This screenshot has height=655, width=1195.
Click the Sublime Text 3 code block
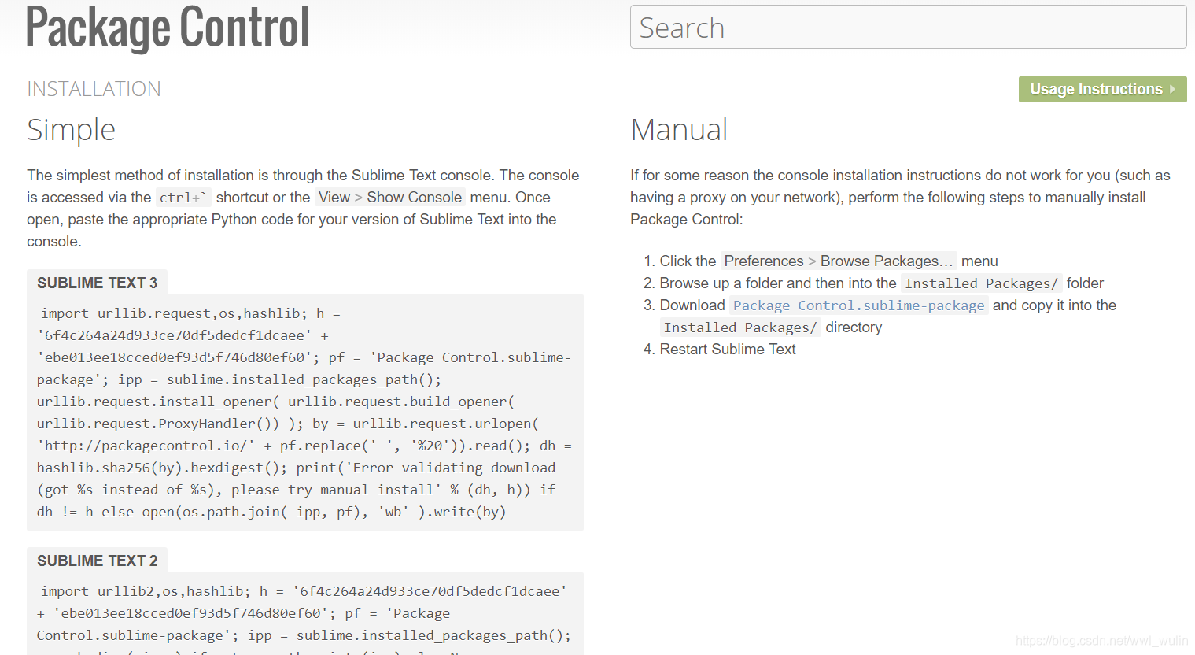click(x=305, y=413)
